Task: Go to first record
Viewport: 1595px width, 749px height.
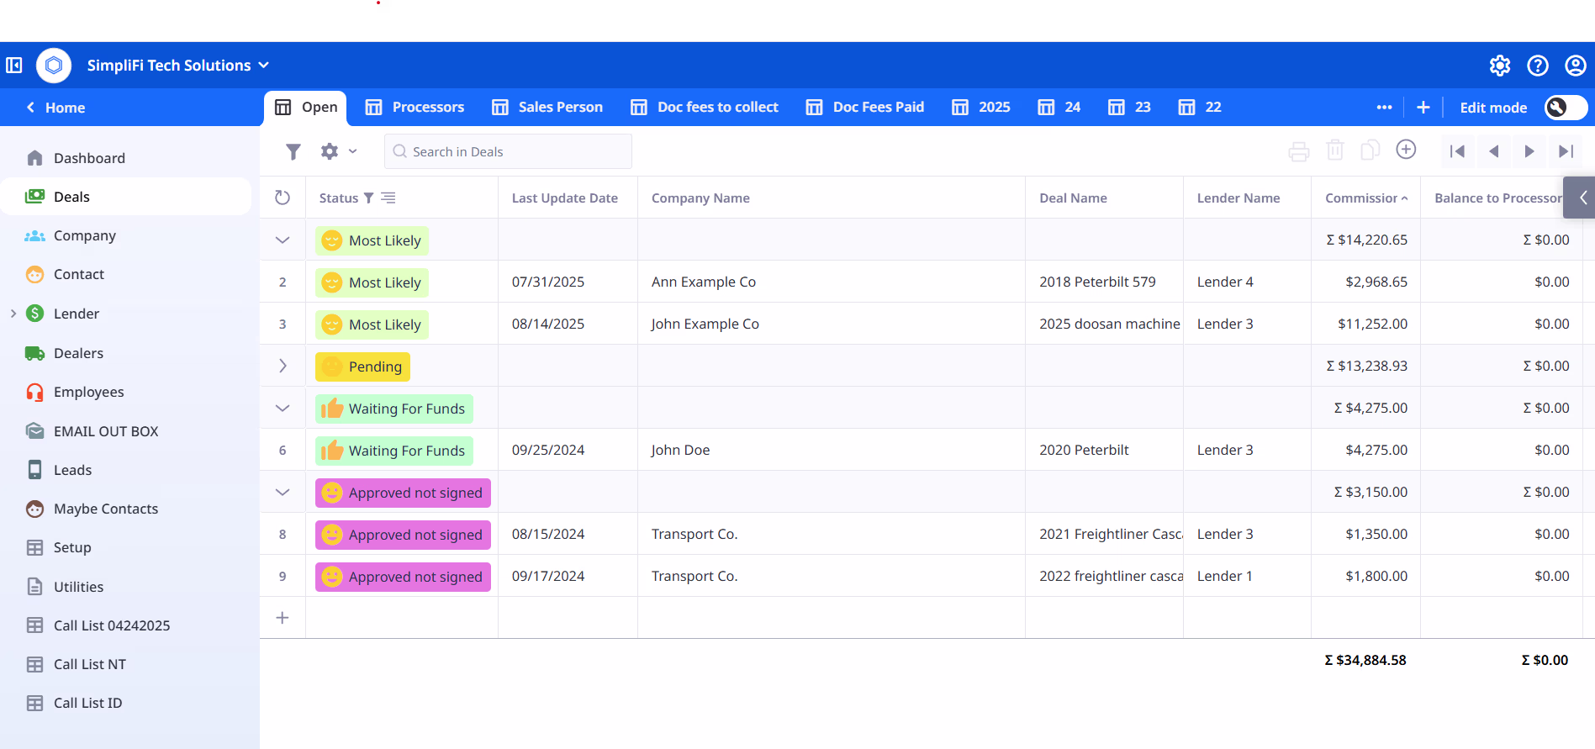Action: pos(1458,151)
